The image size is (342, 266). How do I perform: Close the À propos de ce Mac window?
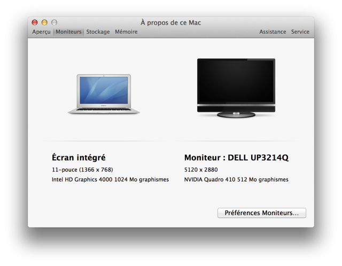pos(35,22)
